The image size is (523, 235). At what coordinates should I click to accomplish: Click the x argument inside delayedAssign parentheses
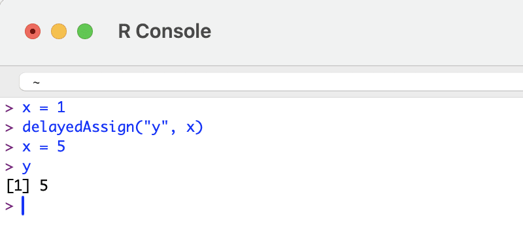pyautogui.click(x=190, y=129)
